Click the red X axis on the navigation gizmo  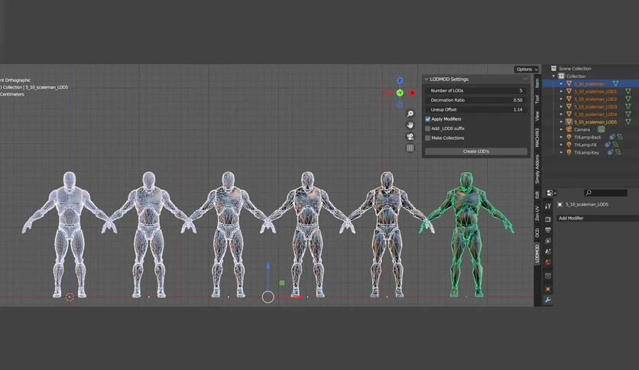pyautogui.click(x=412, y=93)
